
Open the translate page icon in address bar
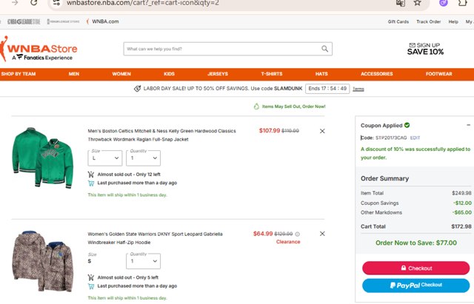click(401, 3)
